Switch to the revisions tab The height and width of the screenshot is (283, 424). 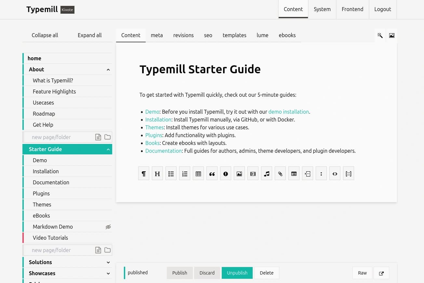coord(183,35)
